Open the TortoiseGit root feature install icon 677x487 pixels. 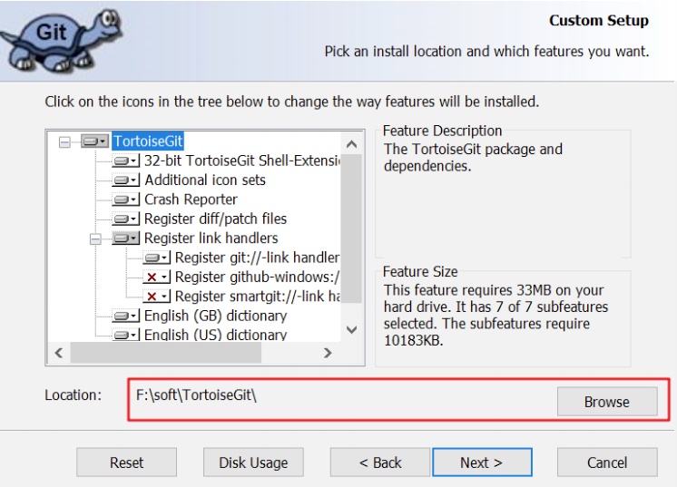[94, 141]
